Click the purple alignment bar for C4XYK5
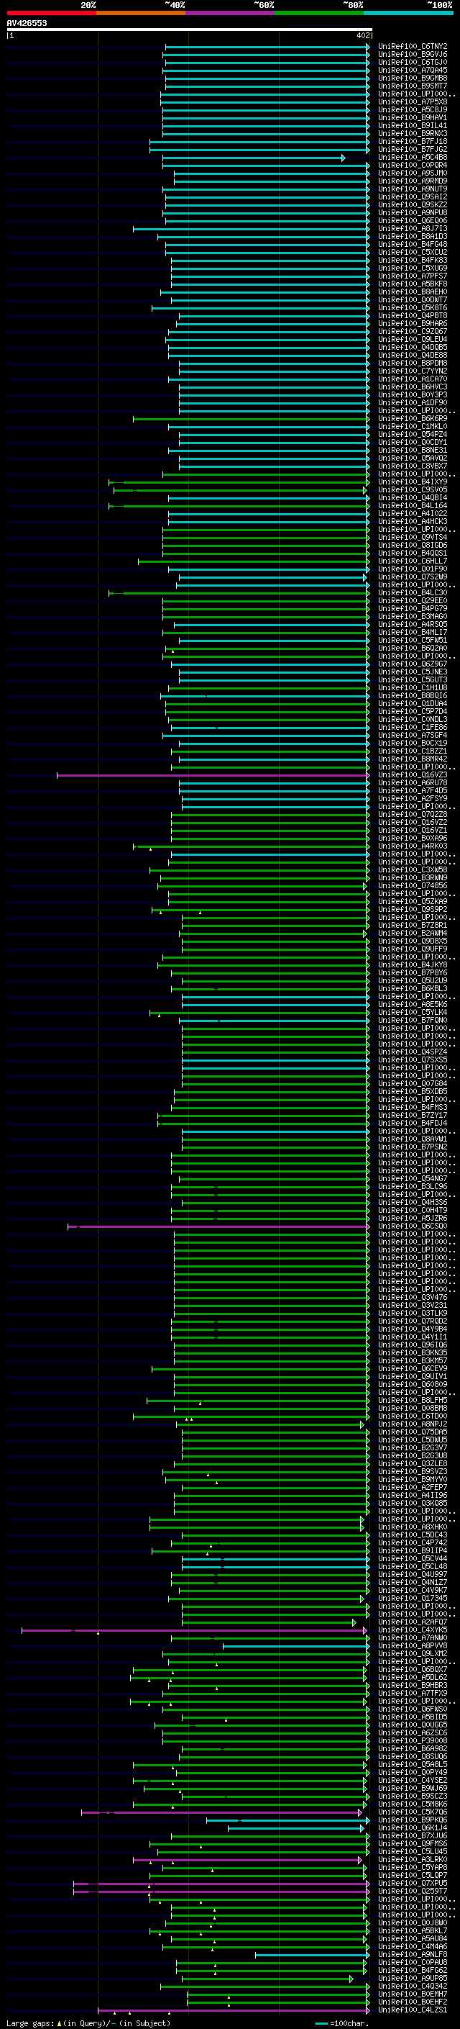The width and height of the screenshot is (460, 2029). click(194, 1630)
